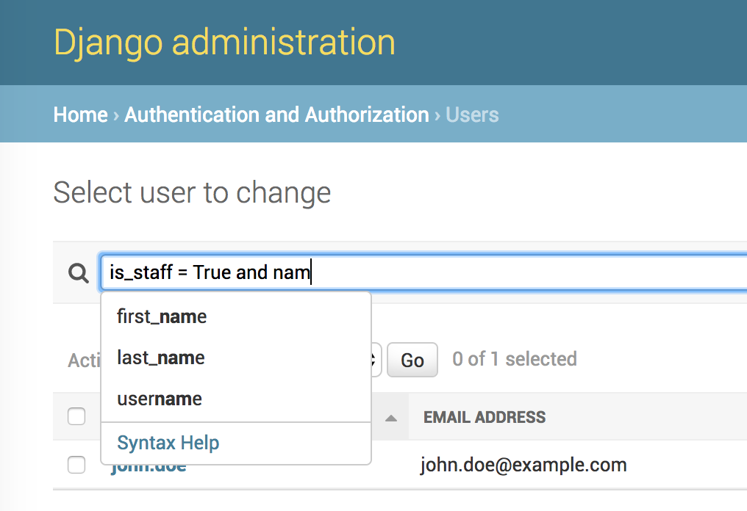The width and height of the screenshot is (747, 511).
Task: Click the ascending sort arrow in table header
Action: point(391,418)
